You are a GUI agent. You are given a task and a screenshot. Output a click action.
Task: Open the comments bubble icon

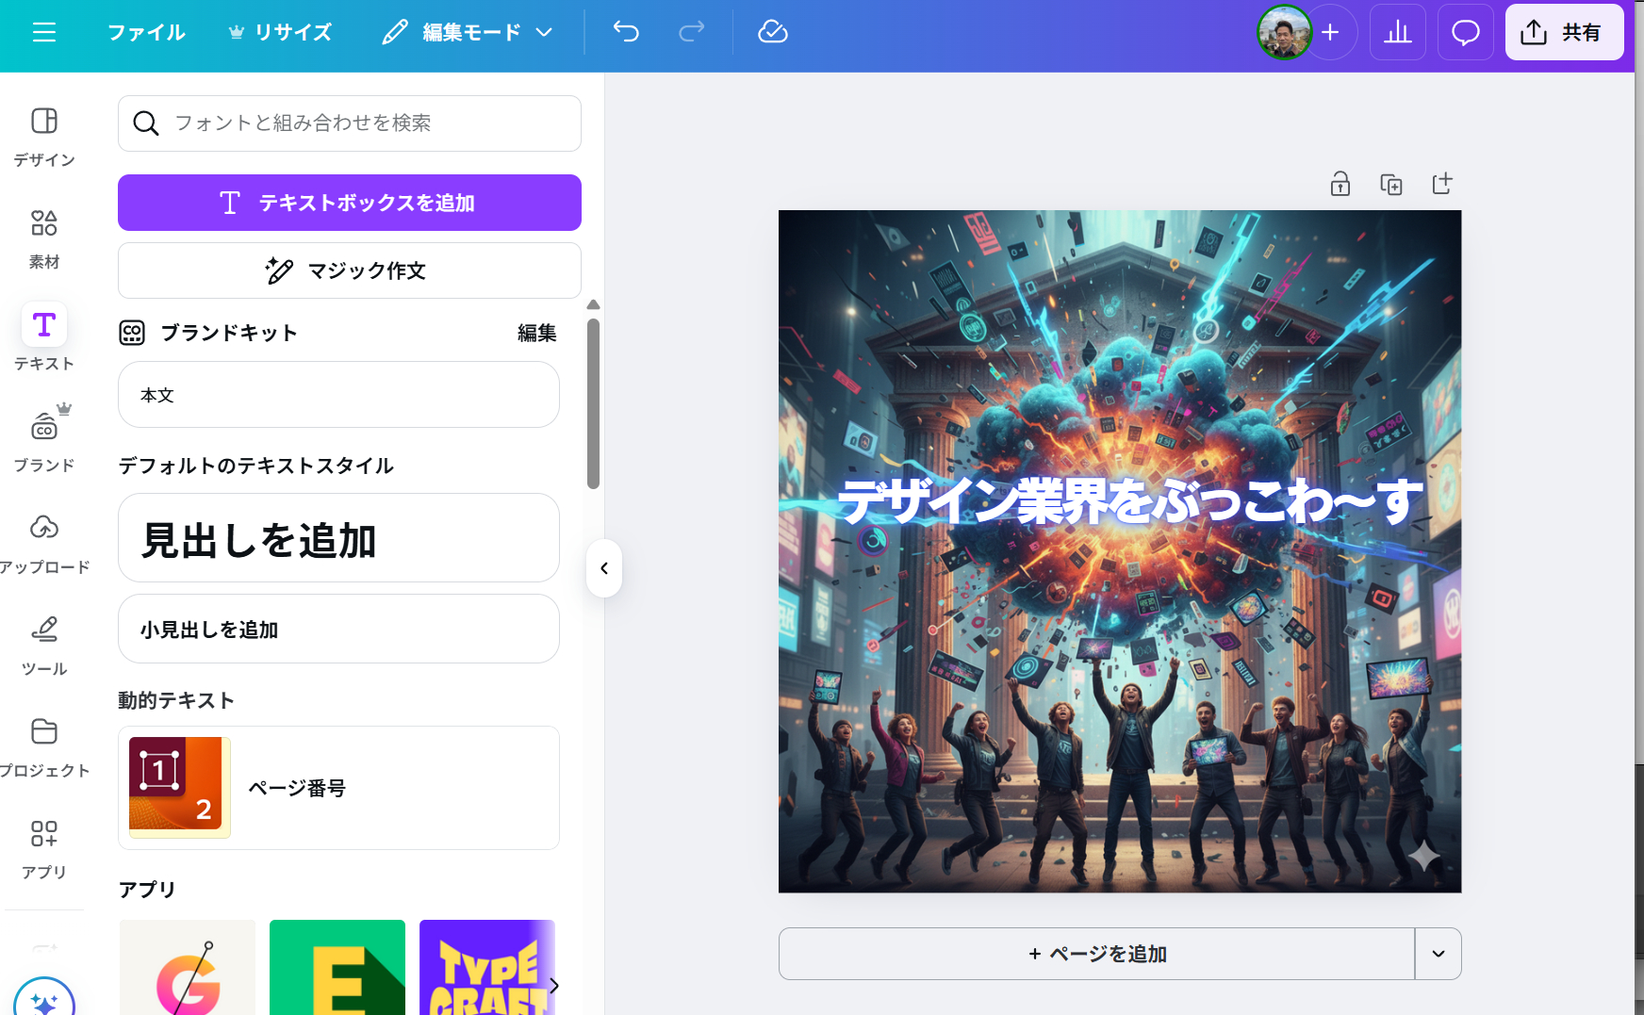[x=1465, y=32]
